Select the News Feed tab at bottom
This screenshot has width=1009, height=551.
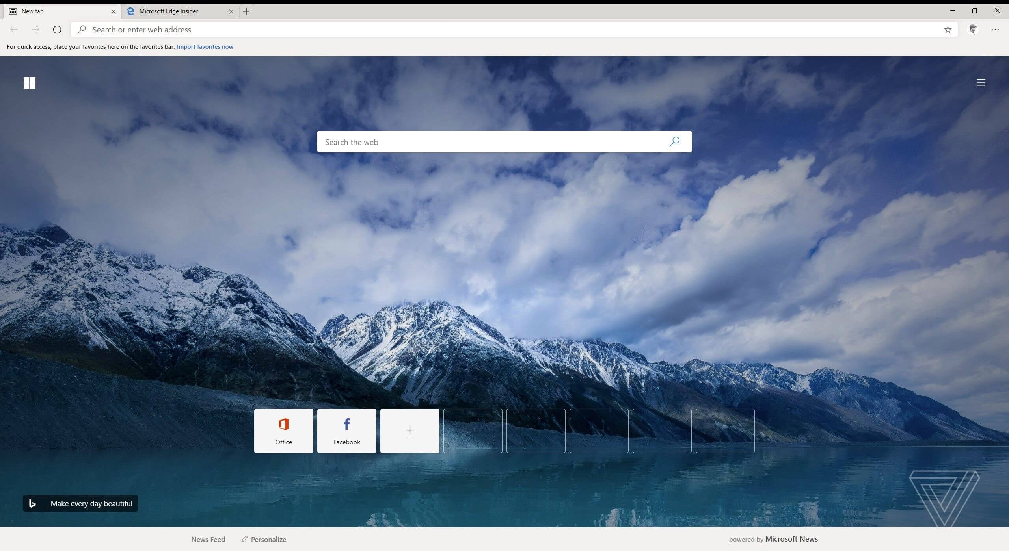(x=207, y=539)
